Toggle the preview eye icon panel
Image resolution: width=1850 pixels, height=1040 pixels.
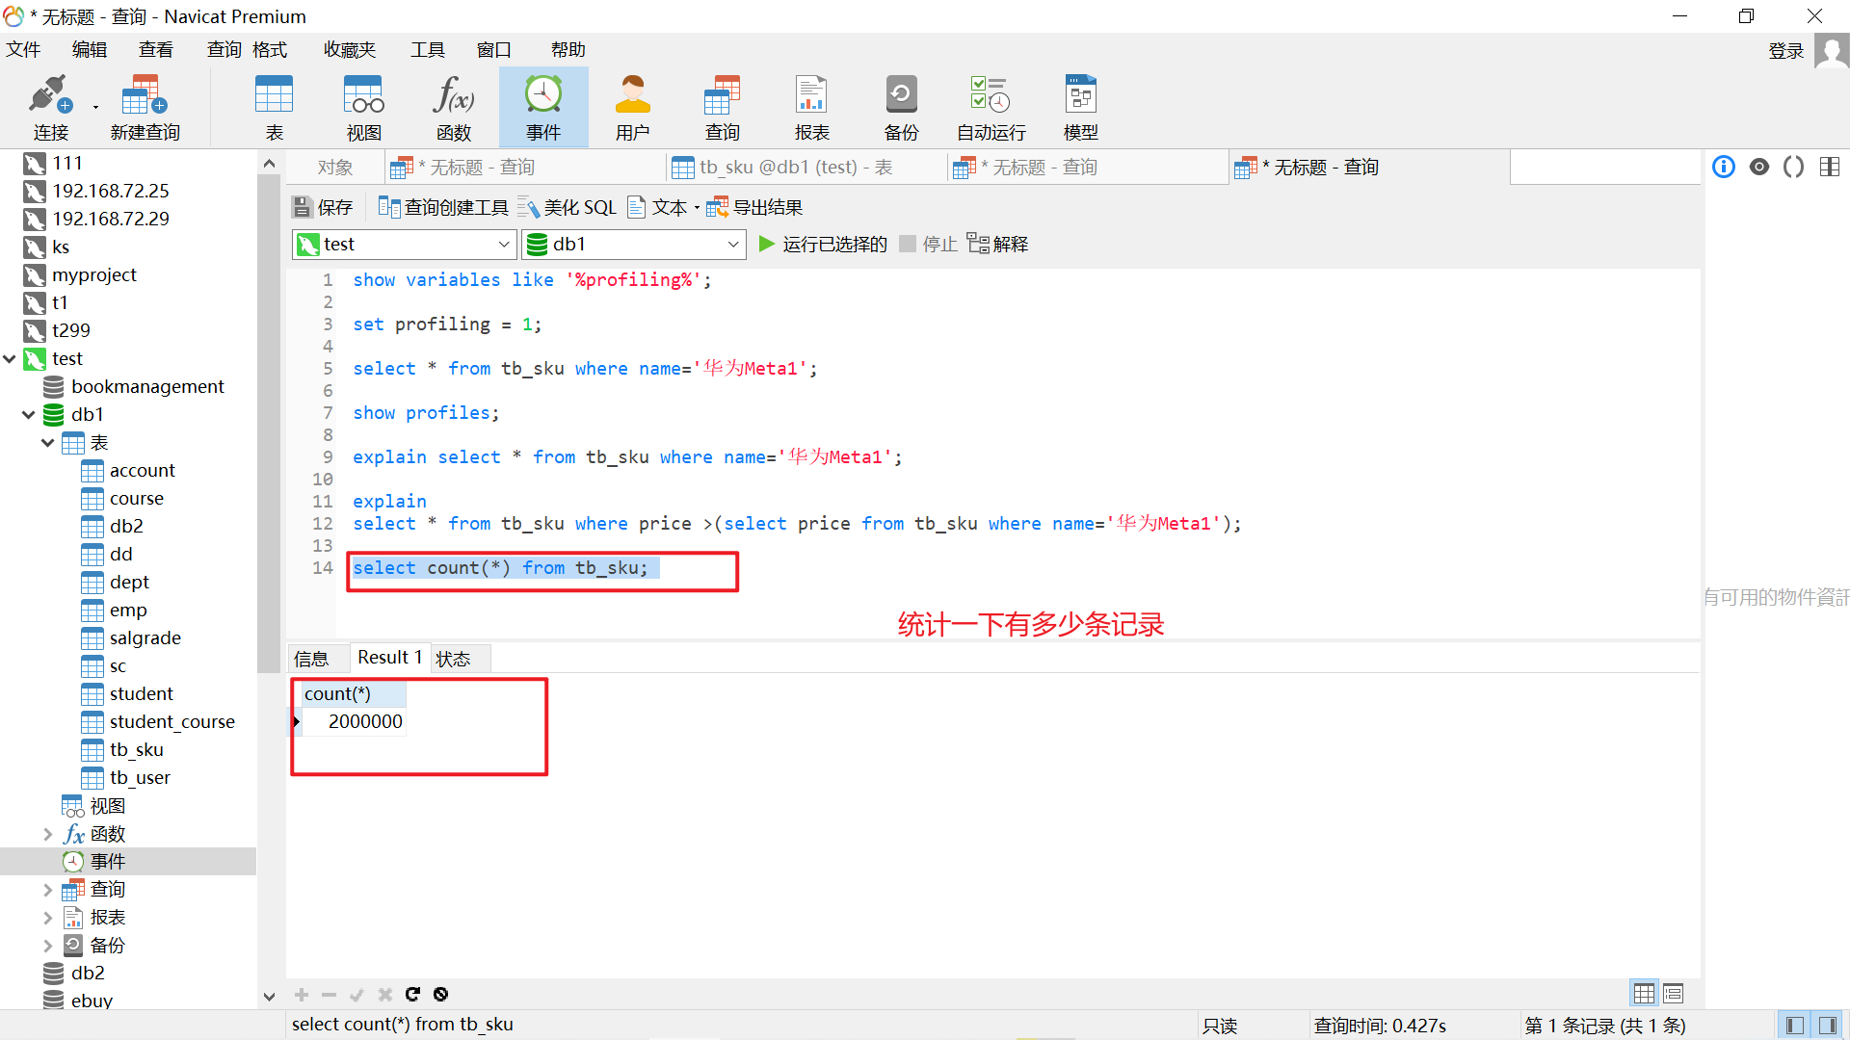[1759, 167]
